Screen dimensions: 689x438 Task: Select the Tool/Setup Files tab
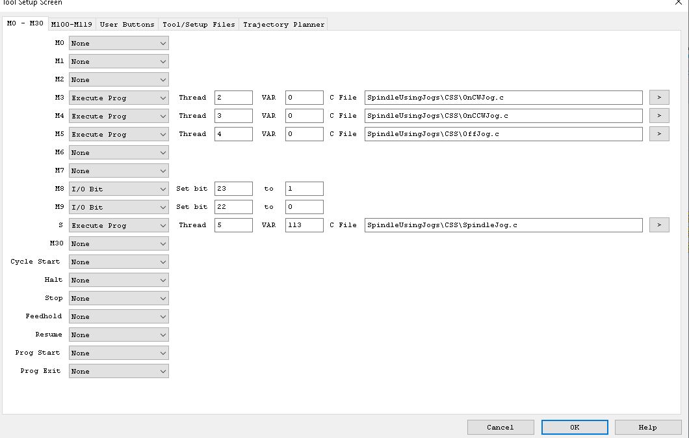(198, 25)
